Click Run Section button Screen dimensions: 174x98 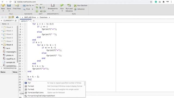(81, 5)
